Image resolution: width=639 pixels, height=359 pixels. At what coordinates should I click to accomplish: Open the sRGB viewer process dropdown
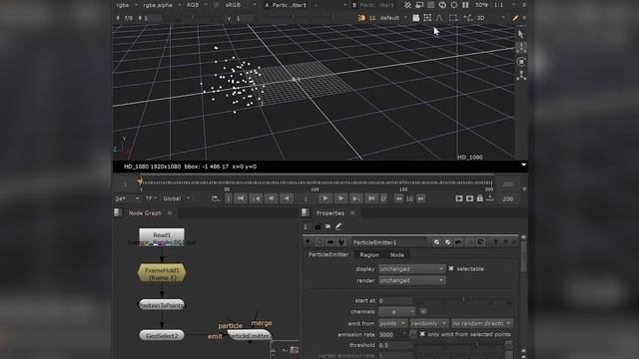[241, 5]
